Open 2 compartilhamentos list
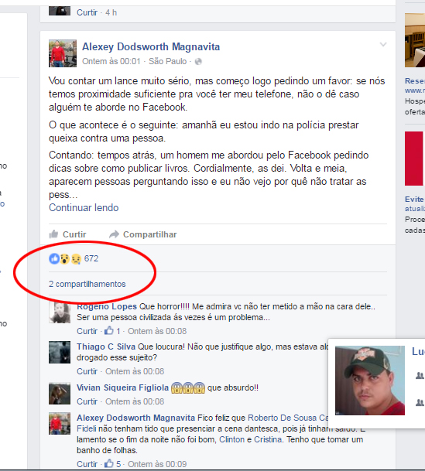 [87, 284]
